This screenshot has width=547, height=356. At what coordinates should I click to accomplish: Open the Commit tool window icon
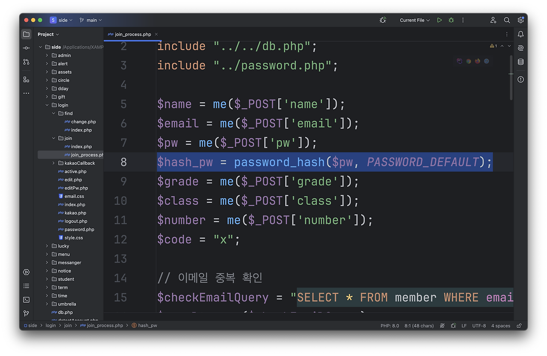(x=26, y=48)
